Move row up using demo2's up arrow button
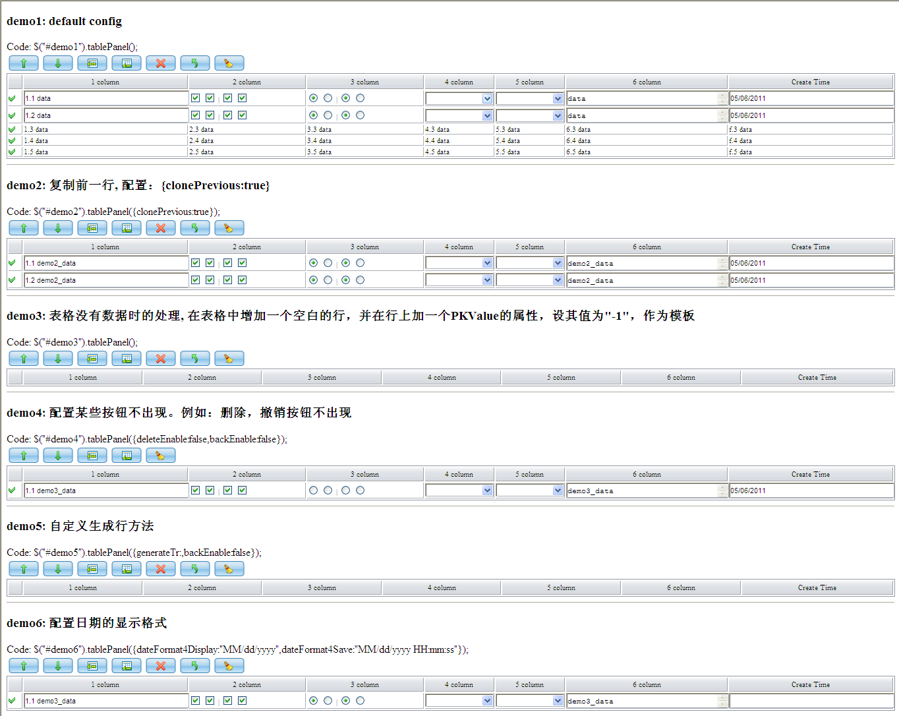The width and height of the screenshot is (899, 716). (x=24, y=228)
